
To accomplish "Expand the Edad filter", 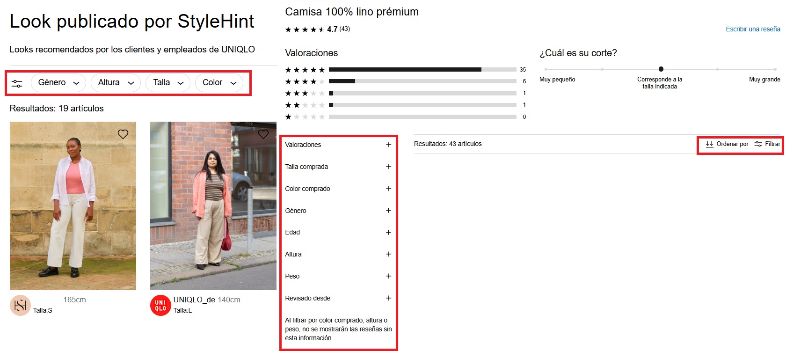I will (338, 232).
